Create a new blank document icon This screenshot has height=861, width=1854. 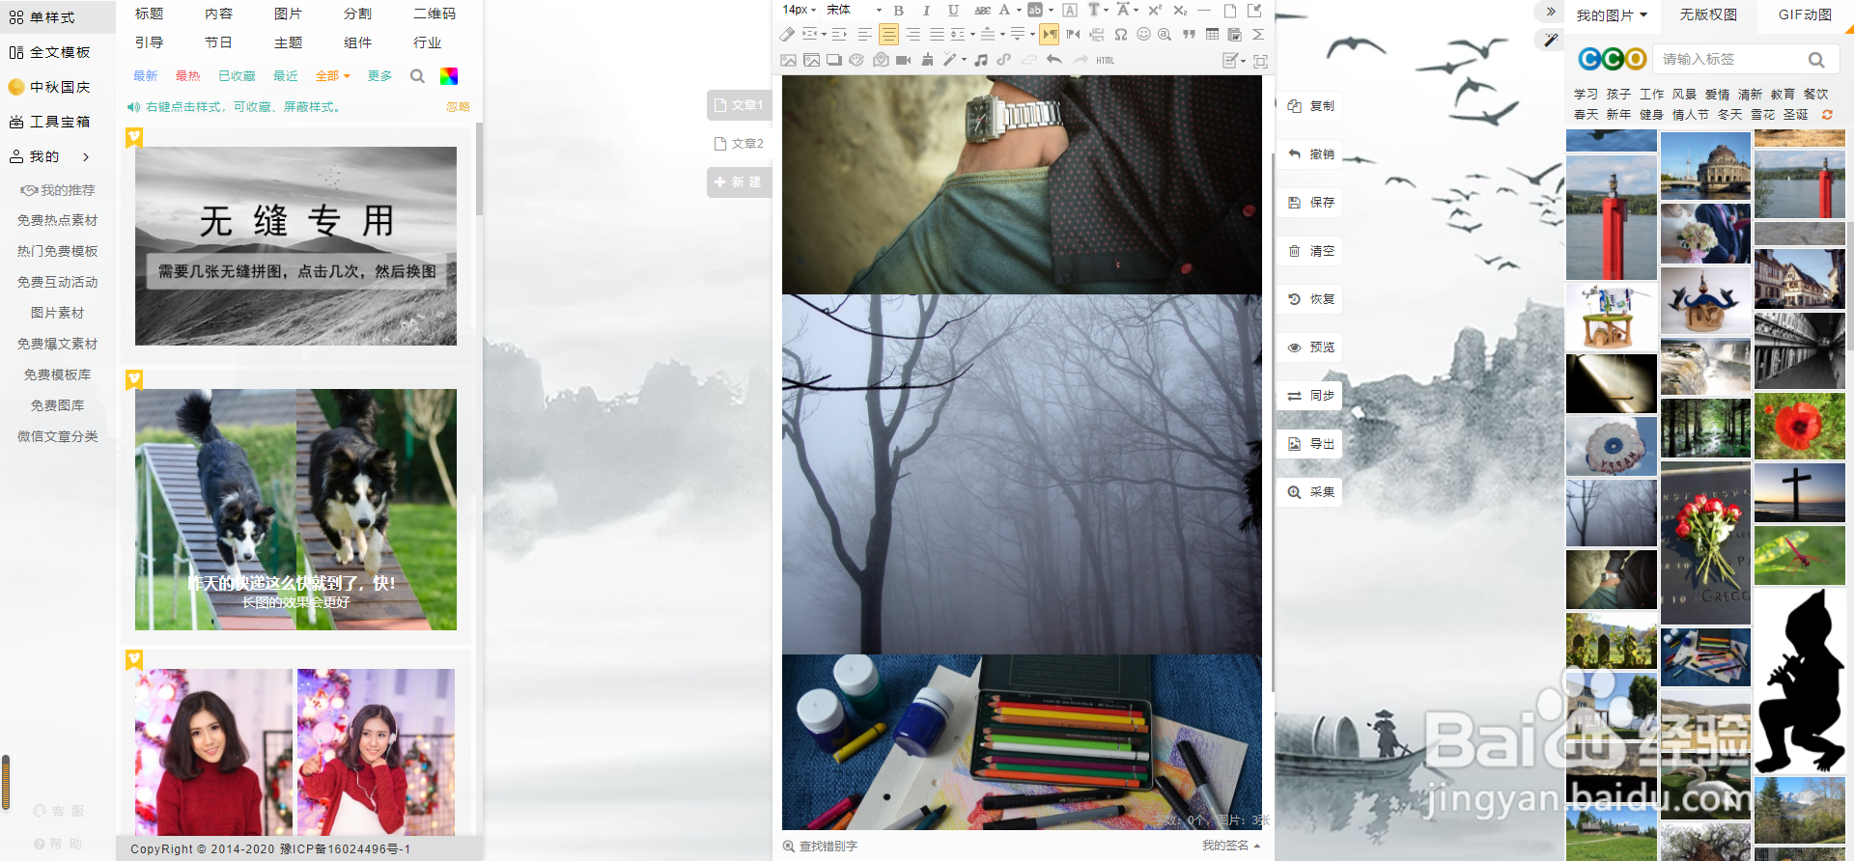click(1230, 11)
